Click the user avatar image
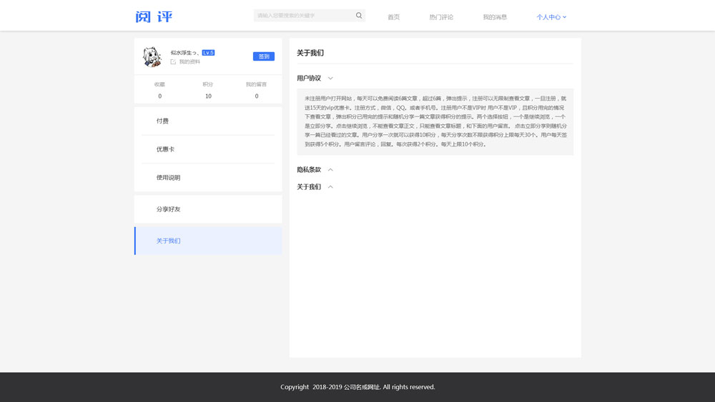The image size is (715, 402). point(152,57)
